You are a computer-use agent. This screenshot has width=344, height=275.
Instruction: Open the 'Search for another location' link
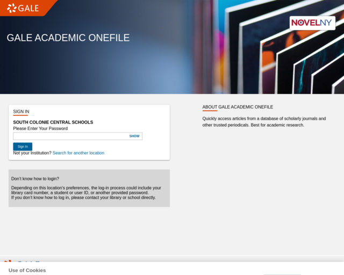(78, 153)
